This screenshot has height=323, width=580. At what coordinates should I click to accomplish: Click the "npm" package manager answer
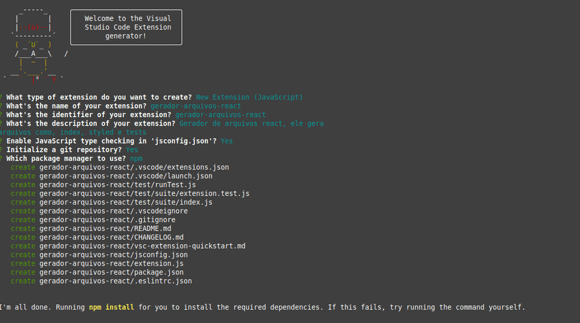[x=136, y=159]
